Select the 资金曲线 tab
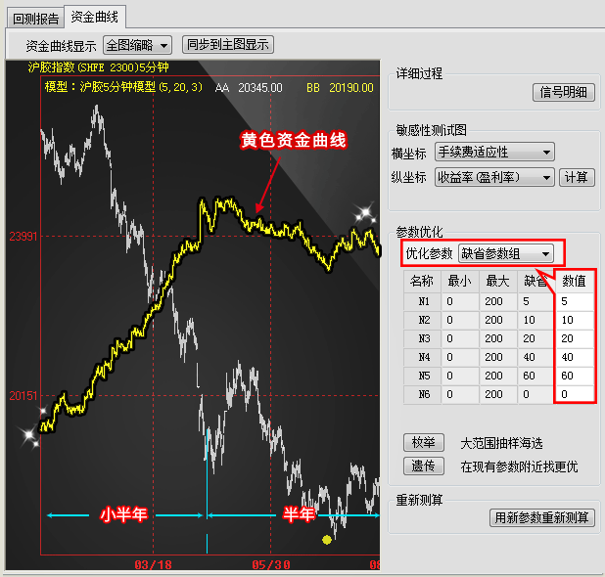Screen dimensions: 605x577 click(94, 17)
